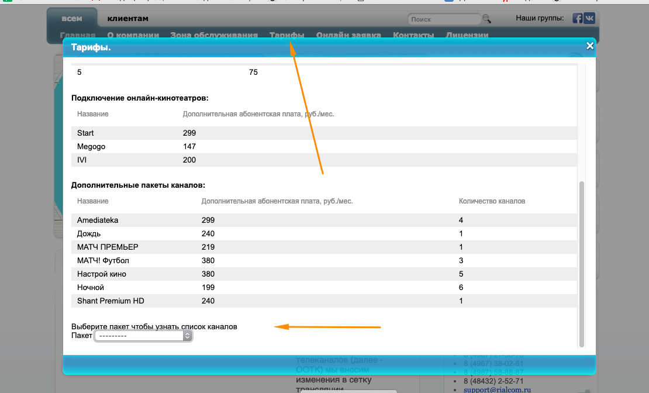Click phone number 8 (48432) 2-52-71
The width and height of the screenshot is (649, 393).
point(493,381)
